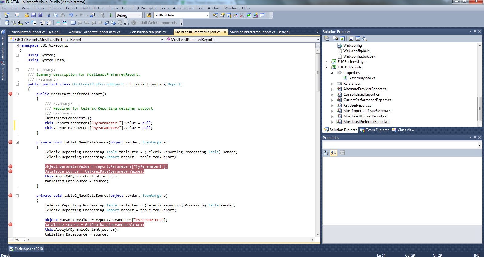Screen dimensions: 484x257
Task: Collapse the EUCTVIReports project node
Action: (327, 67)
